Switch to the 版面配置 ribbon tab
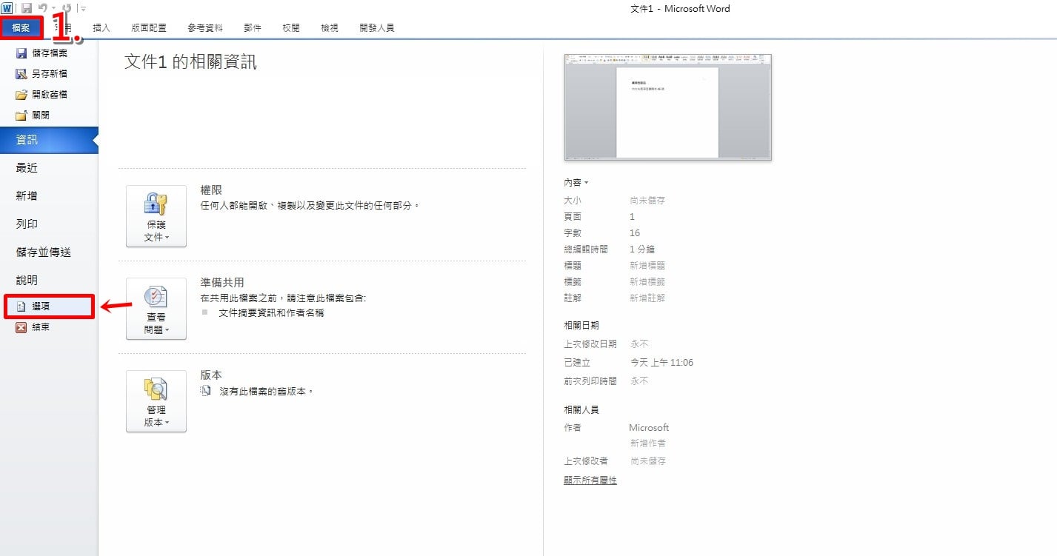 click(x=149, y=28)
